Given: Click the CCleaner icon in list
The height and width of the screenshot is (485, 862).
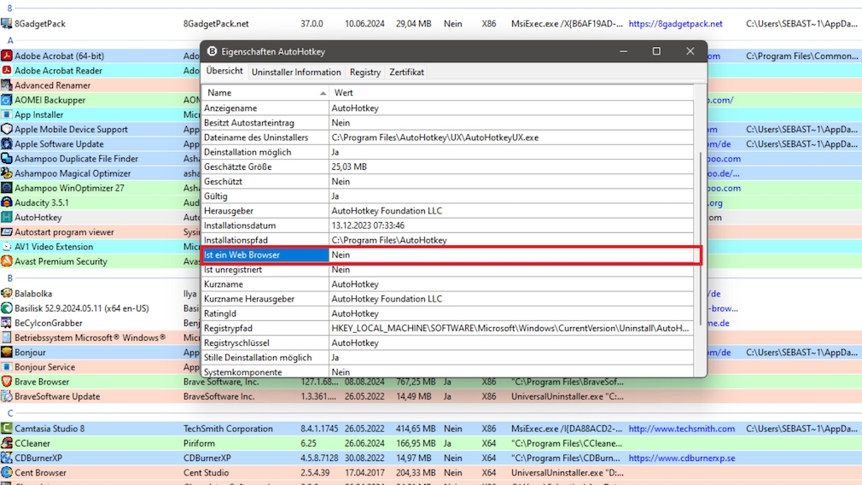Looking at the screenshot, I should click(x=7, y=443).
